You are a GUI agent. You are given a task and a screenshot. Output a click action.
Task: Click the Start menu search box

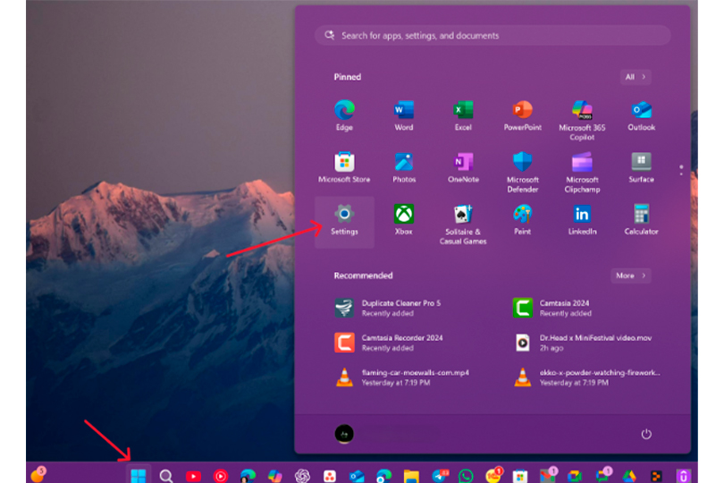tap(492, 36)
